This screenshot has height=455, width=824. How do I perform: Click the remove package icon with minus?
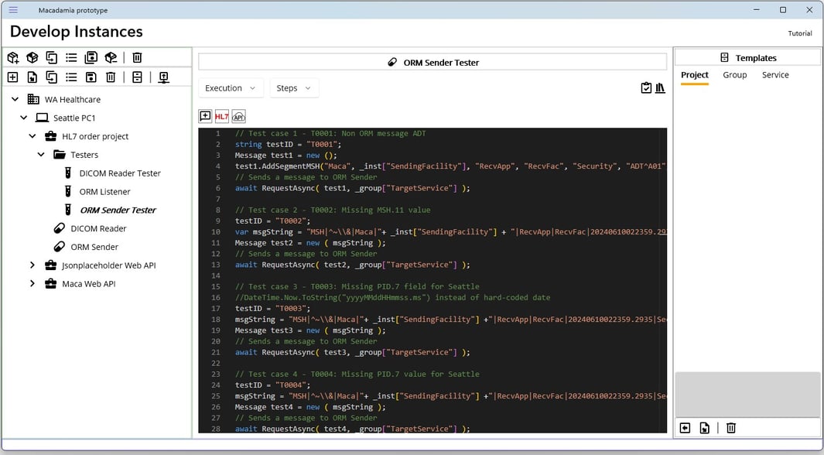click(111, 57)
